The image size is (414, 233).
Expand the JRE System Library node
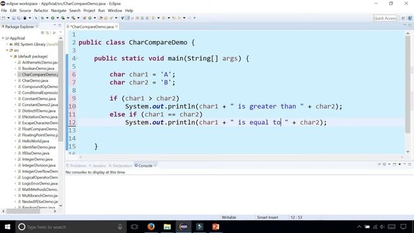click(7, 44)
